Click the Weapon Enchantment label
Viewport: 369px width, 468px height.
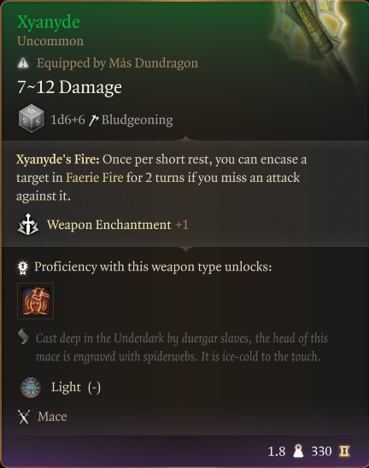tap(109, 225)
